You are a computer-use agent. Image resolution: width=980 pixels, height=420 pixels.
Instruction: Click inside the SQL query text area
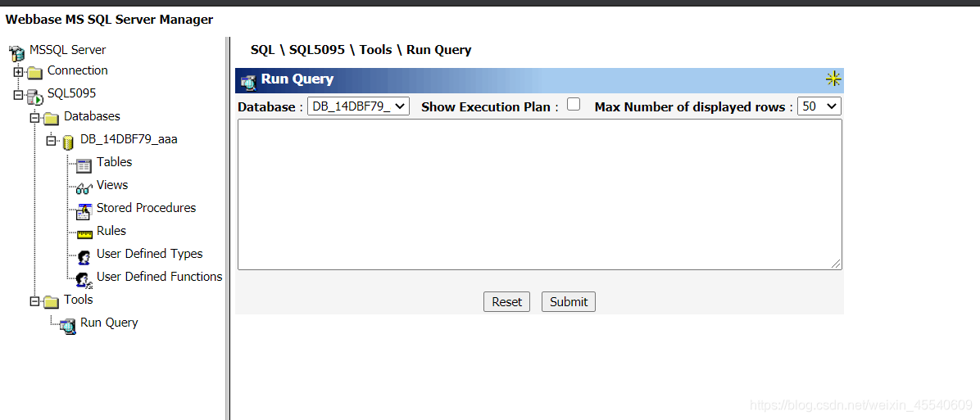[x=540, y=195]
